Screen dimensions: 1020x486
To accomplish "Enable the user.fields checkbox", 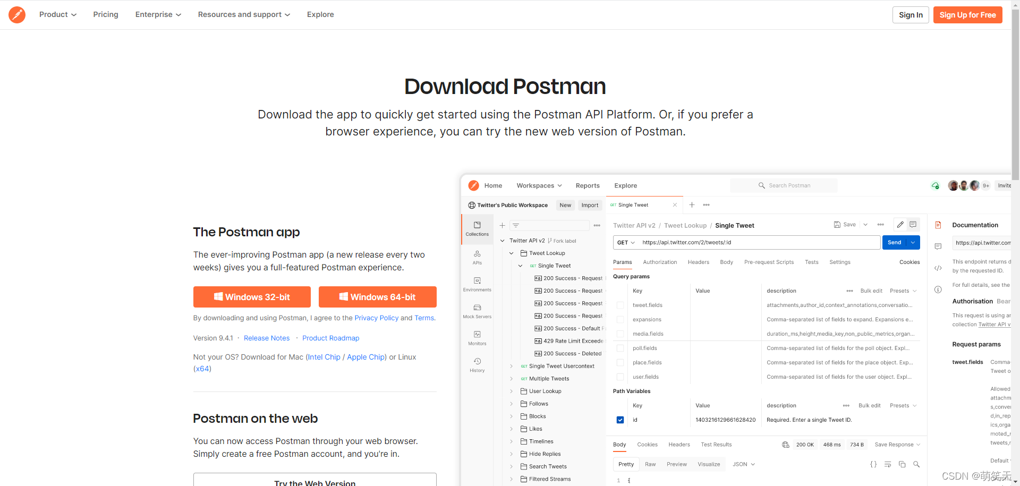I will 620,377.
